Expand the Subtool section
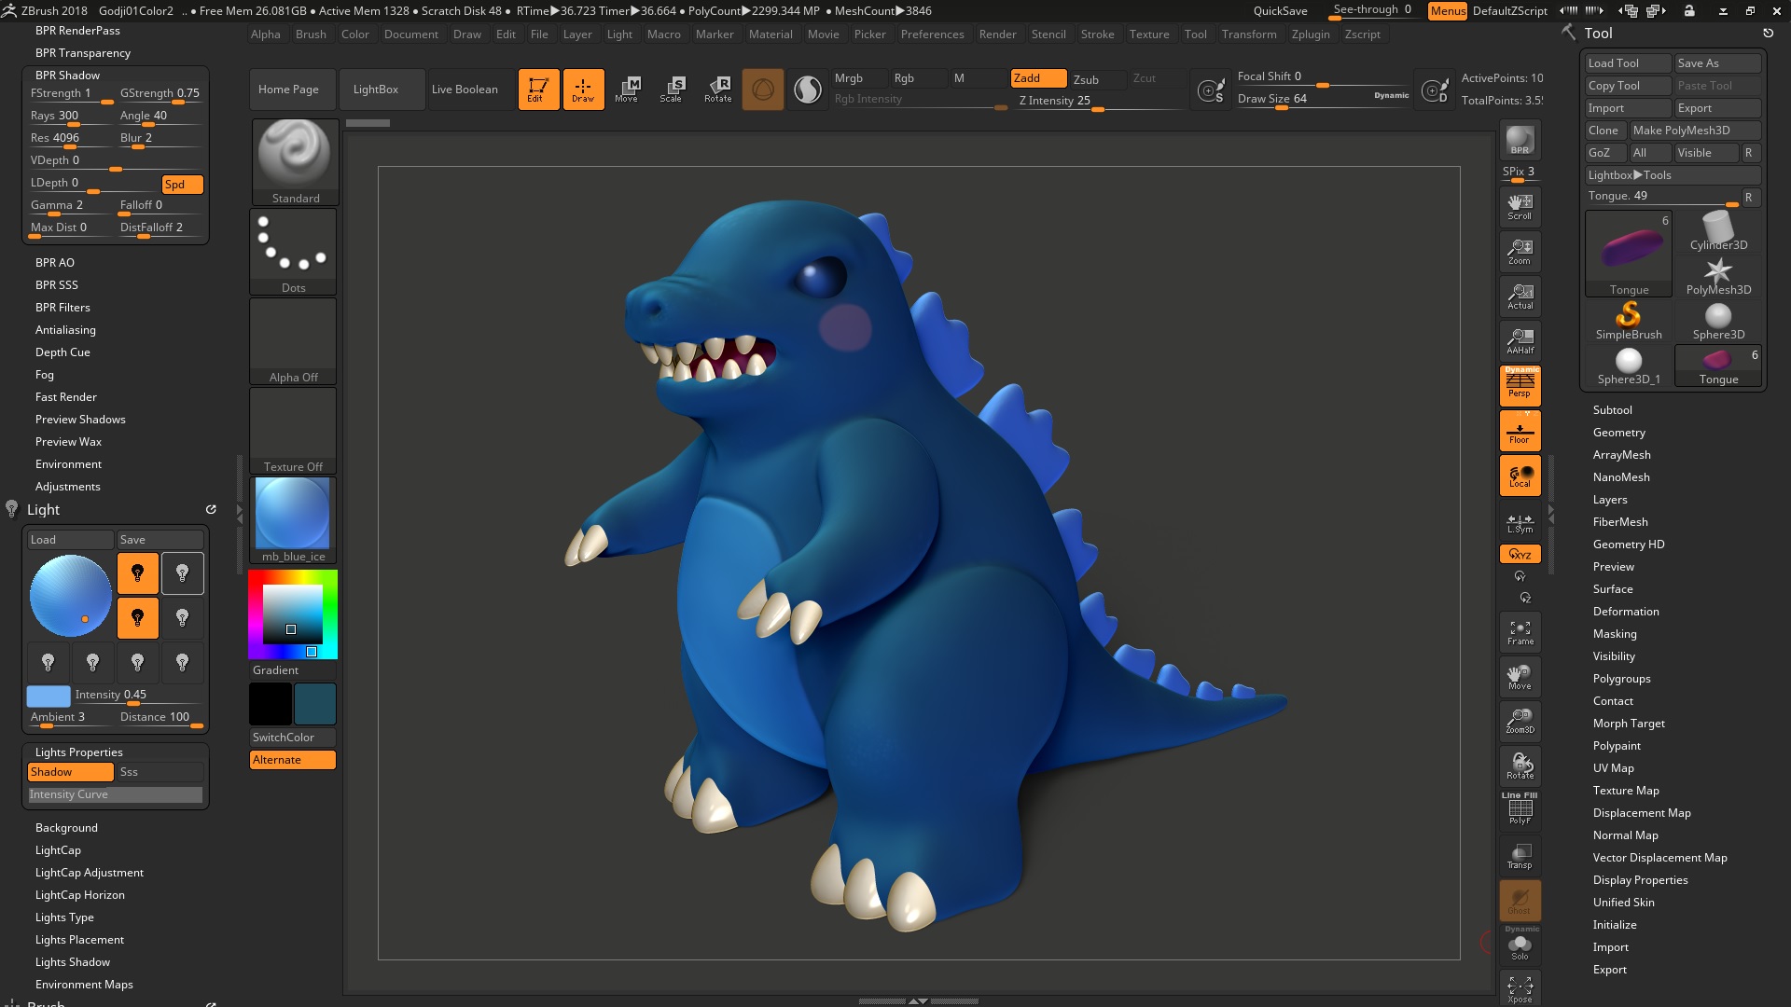 [x=1612, y=410]
